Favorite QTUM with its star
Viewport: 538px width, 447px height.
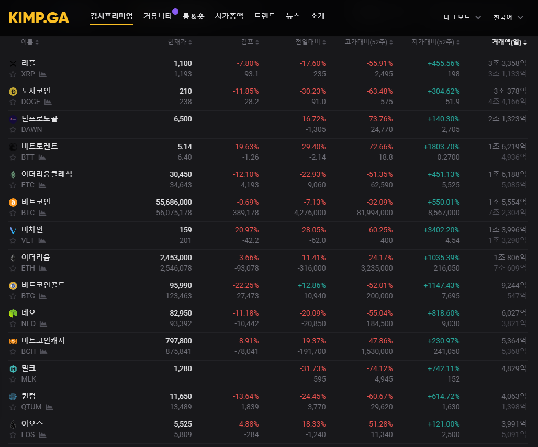tap(13, 407)
